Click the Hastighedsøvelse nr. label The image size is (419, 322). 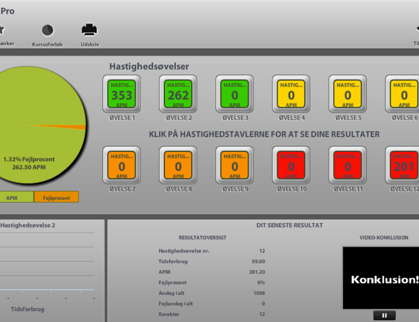(x=184, y=251)
